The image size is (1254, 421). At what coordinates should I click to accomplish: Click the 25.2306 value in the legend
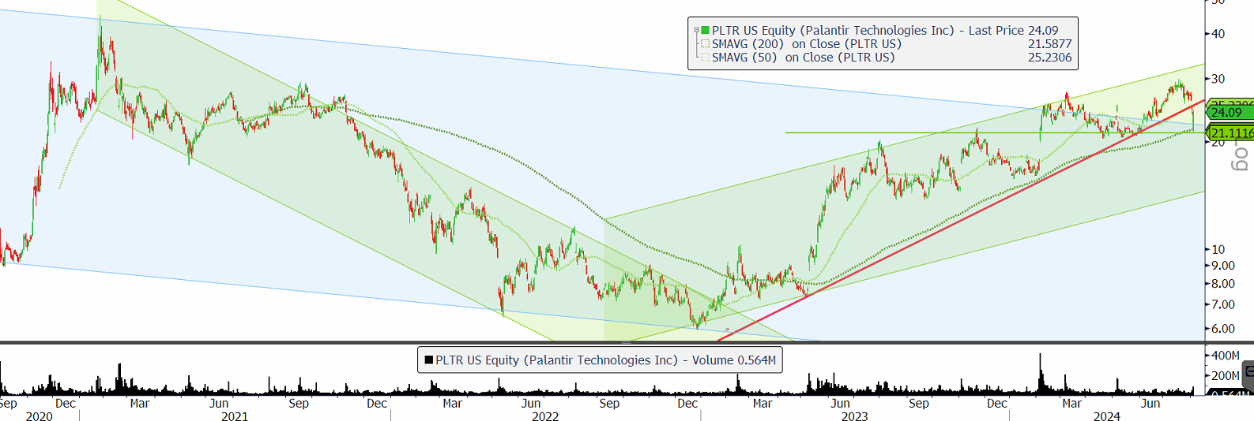tap(1050, 58)
